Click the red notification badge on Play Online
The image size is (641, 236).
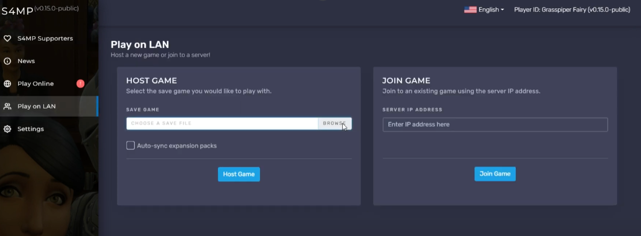point(80,84)
